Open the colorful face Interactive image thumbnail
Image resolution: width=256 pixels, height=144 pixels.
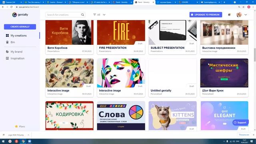(x=121, y=73)
